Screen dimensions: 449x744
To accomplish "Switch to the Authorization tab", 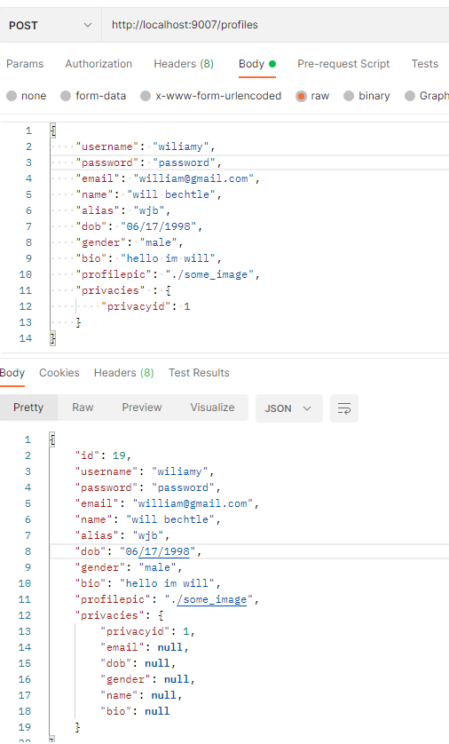I will pos(98,64).
